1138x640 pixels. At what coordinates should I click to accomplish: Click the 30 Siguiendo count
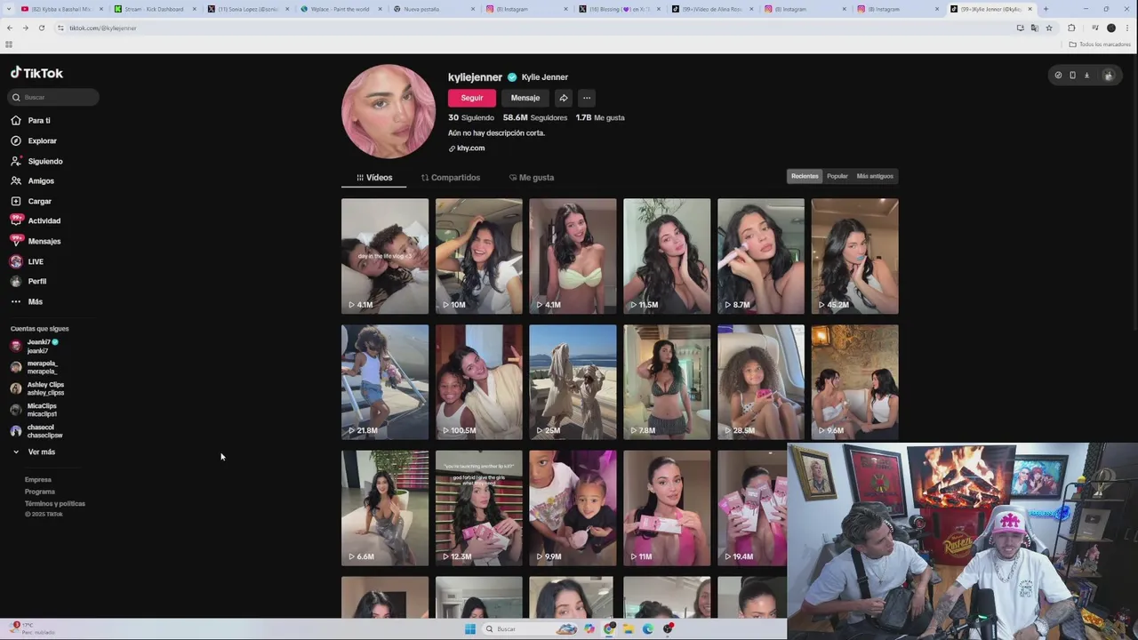(x=471, y=117)
